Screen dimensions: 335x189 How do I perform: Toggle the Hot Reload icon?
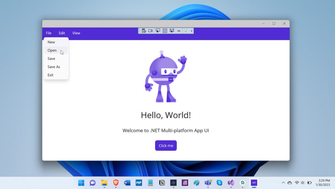(179, 31)
